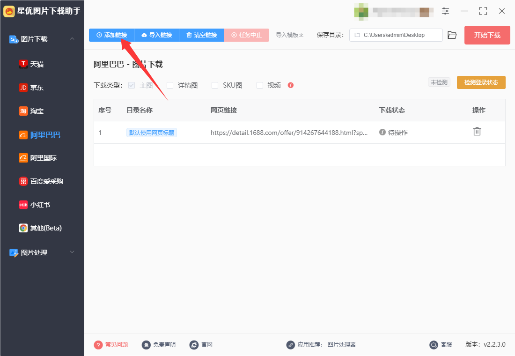The image size is (515, 356).
Task: Open 阿里国际 sidebar entry
Action: (x=38, y=158)
